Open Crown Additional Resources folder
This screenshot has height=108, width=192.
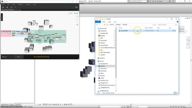[x=108, y=48]
